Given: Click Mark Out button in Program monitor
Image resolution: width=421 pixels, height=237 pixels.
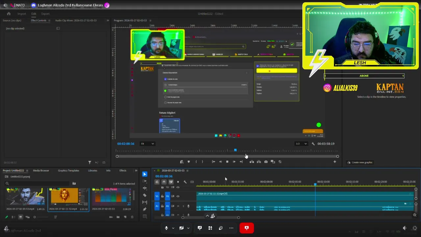Looking at the screenshot, I should 202,162.
